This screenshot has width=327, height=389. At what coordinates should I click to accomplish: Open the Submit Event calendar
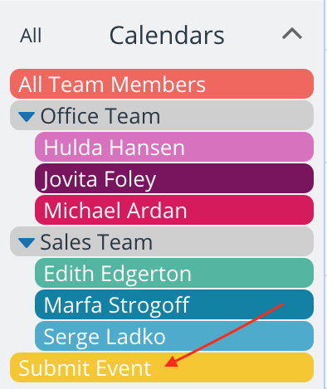click(x=162, y=367)
